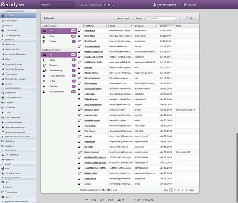Filter accounts by Closed status
This screenshot has width=238, height=203.
coord(52,42)
